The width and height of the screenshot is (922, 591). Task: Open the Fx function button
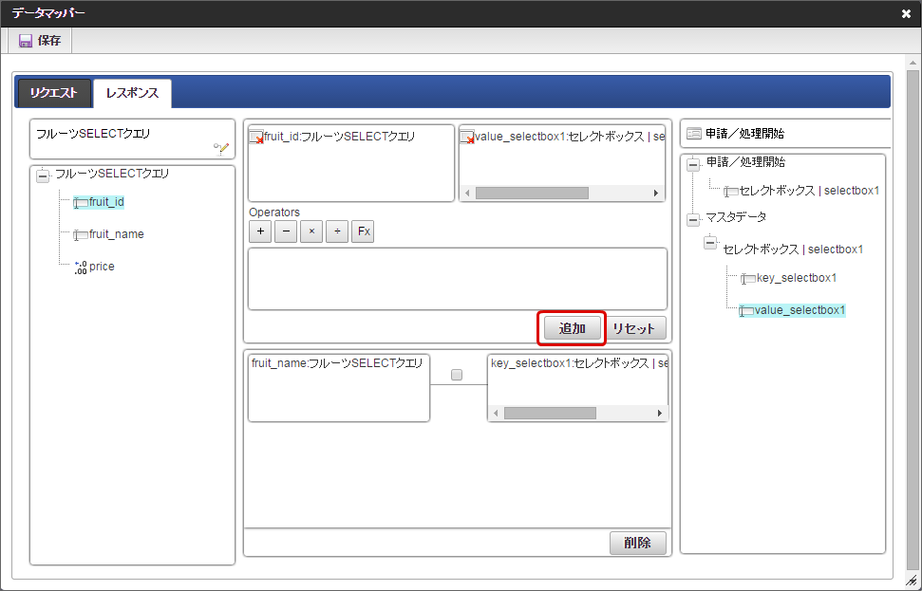364,231
